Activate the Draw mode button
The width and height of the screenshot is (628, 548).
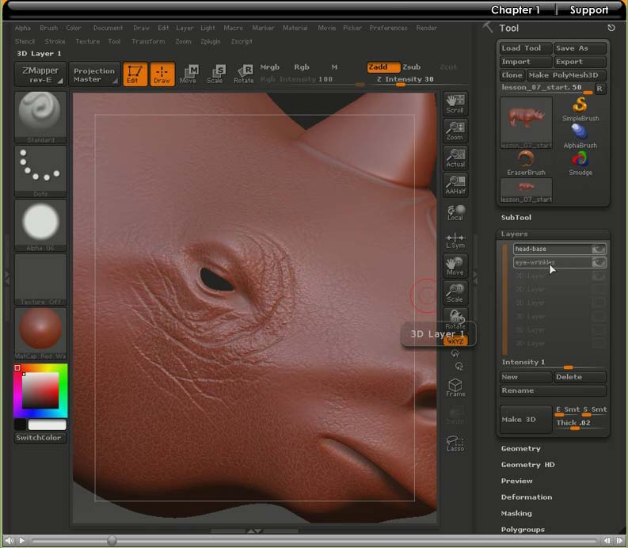(162, 74)
